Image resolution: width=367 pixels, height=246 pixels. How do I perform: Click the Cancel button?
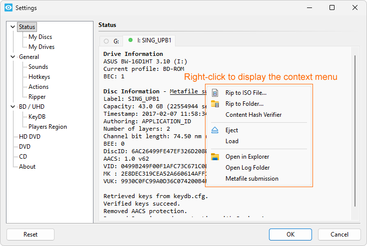tap(339, 235)
